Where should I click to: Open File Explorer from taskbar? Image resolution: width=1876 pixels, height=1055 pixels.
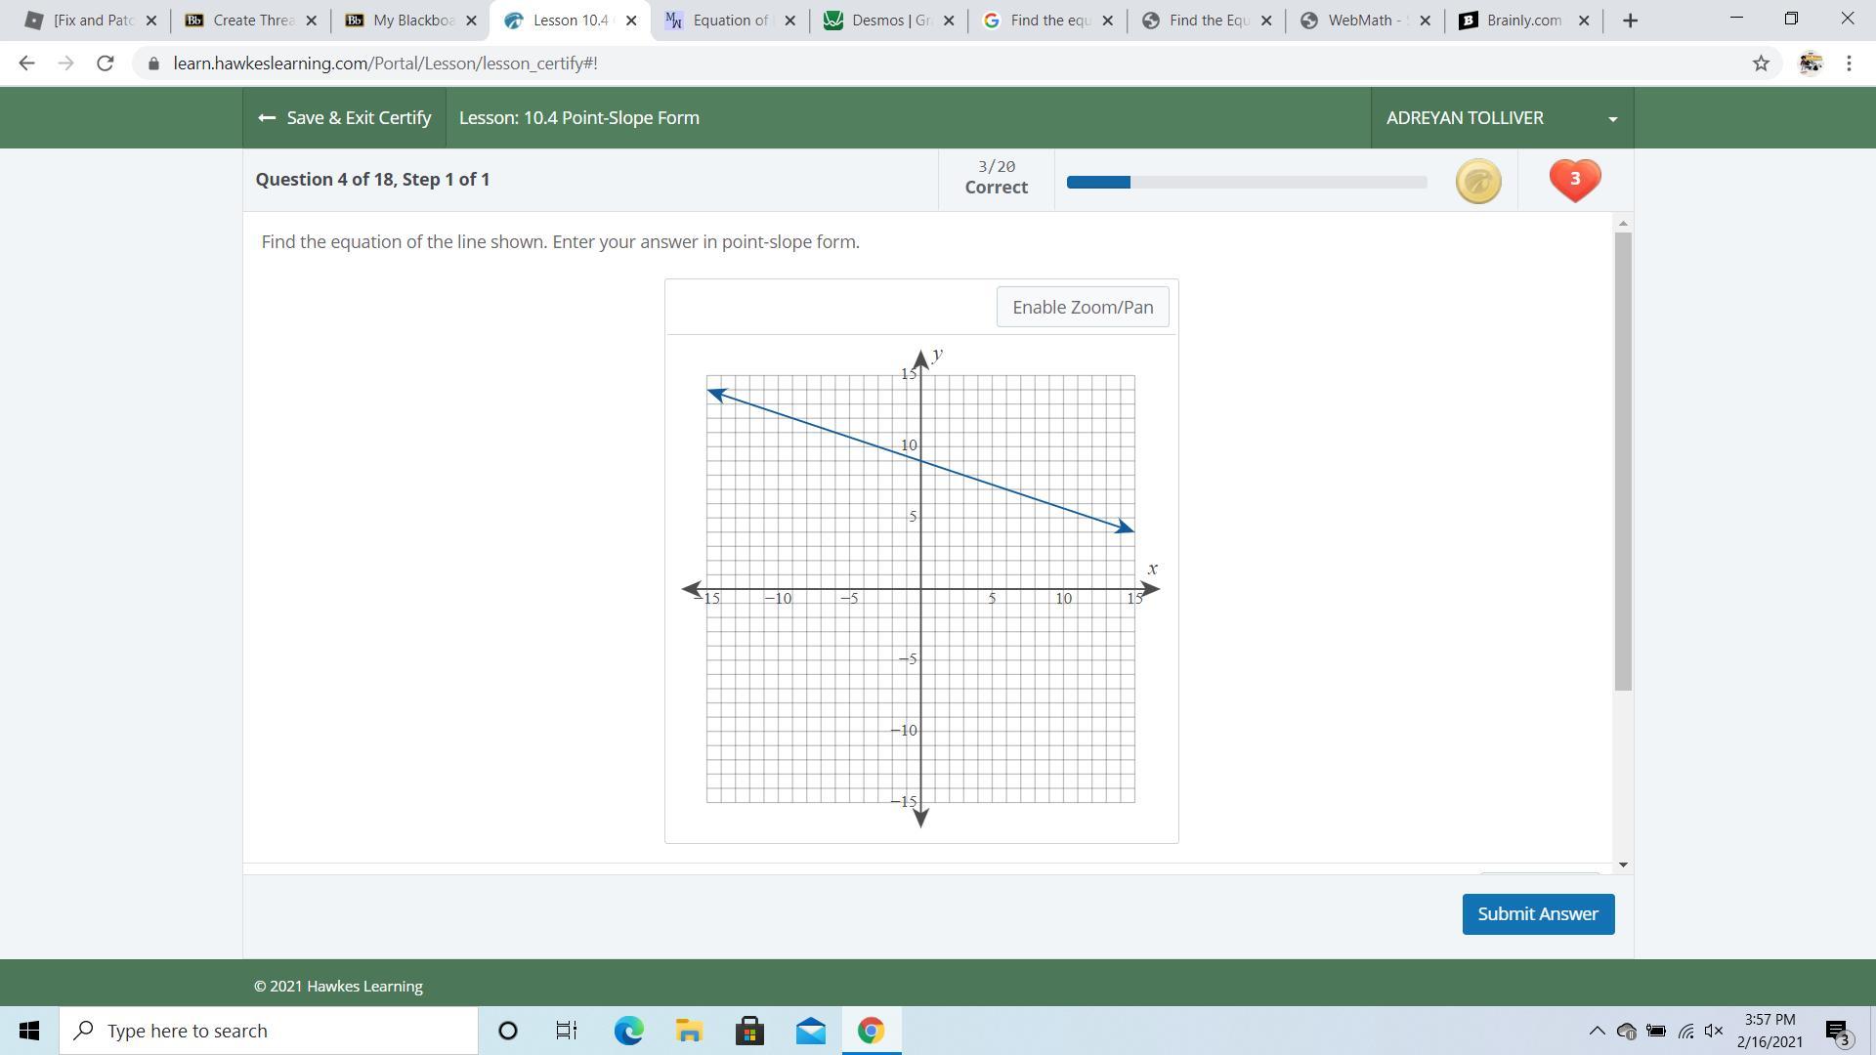coord(689,1031)
